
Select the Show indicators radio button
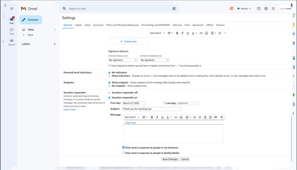pyautogui.click(x=109, y=76)
